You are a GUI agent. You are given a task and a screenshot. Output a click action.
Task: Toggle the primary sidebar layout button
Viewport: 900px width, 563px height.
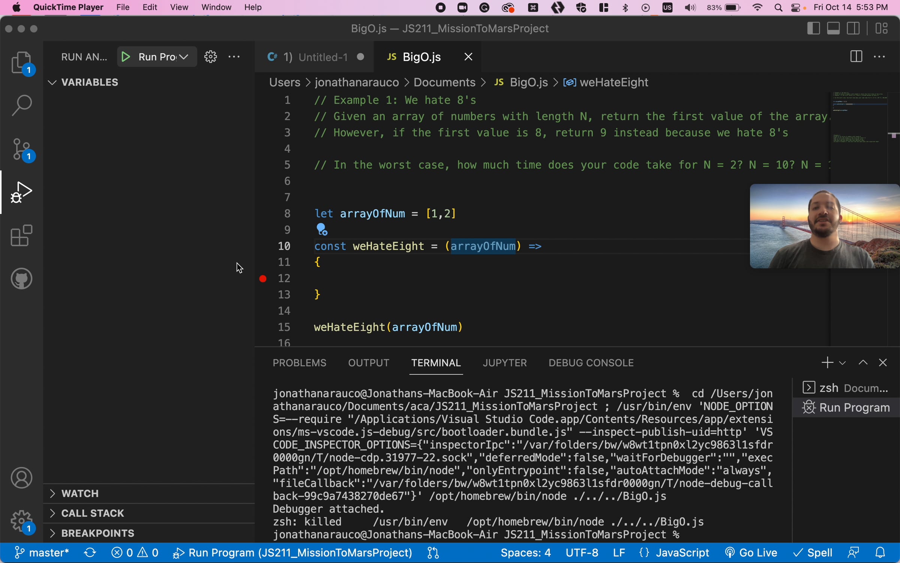[813, 29]
